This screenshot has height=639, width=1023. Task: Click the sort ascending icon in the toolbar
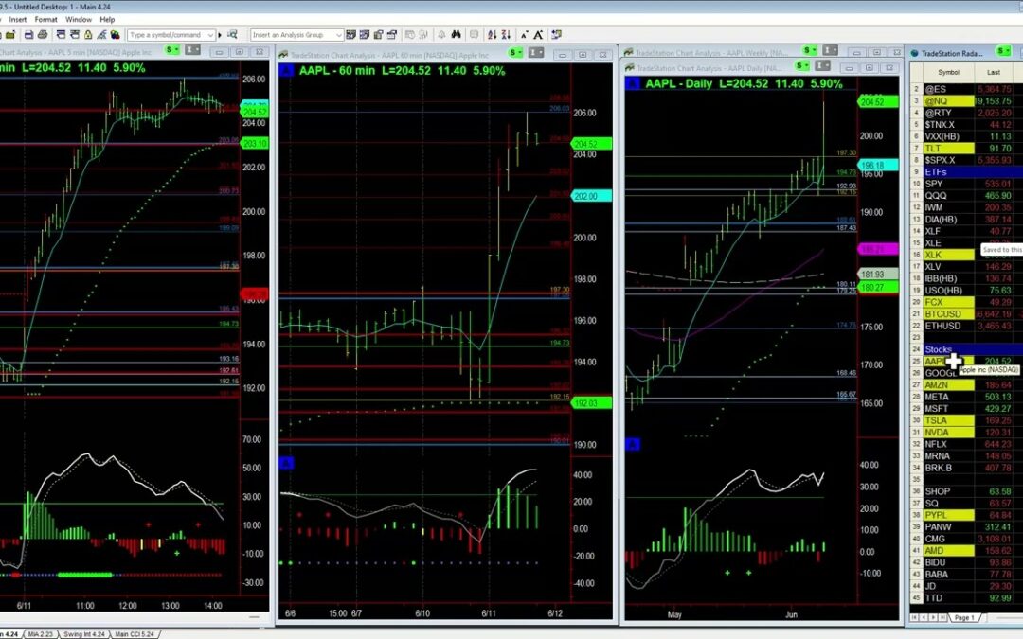[492, 35]
